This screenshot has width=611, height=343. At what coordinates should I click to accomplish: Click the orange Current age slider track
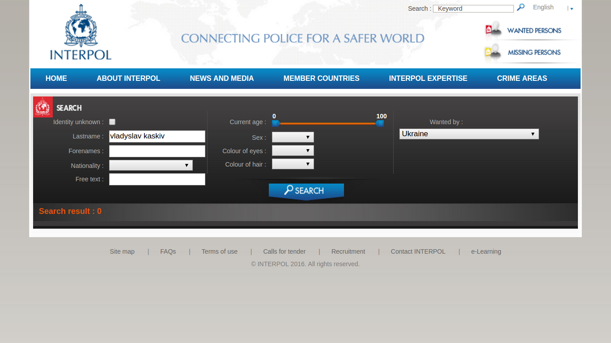327,124
